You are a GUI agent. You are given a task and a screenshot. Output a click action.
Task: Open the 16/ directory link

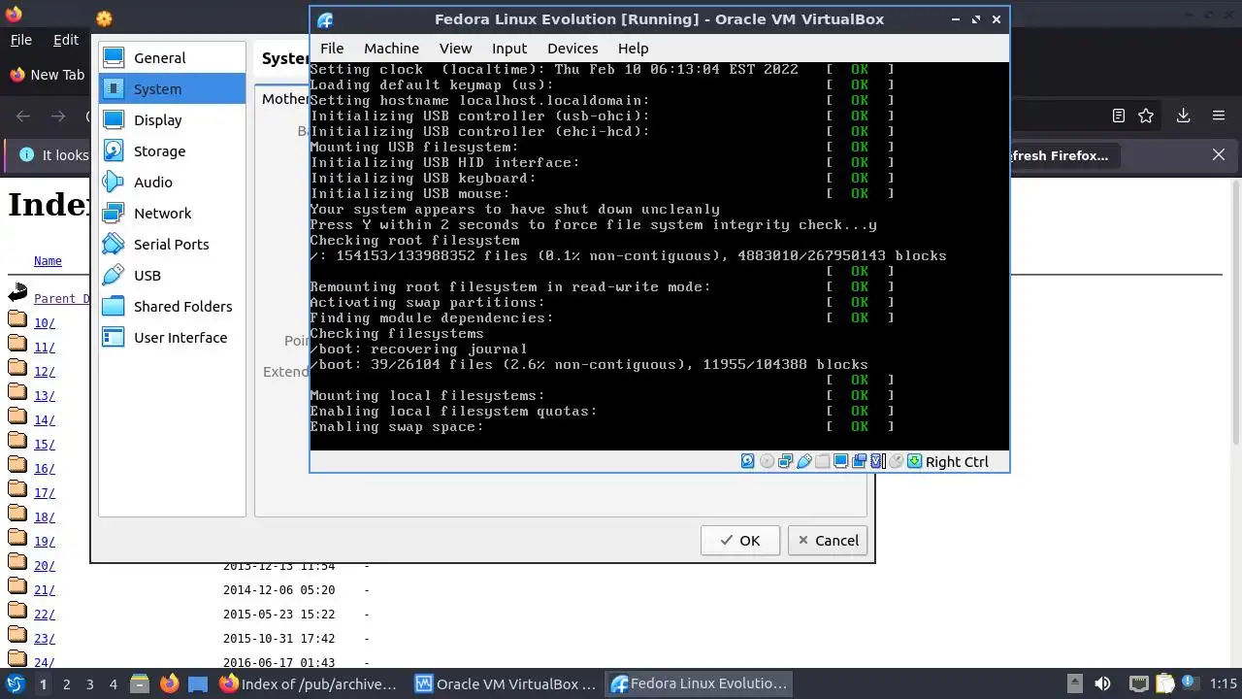pos(45,469)
